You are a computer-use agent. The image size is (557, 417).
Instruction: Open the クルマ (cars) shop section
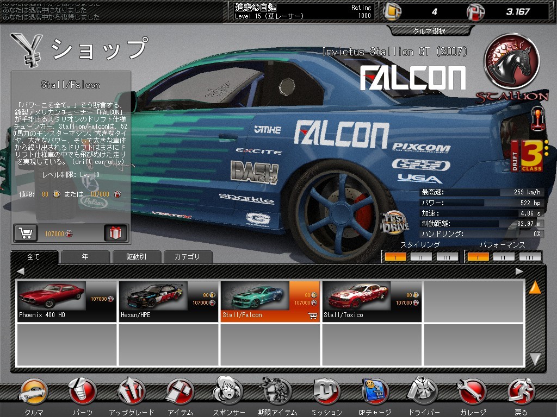tap(33, 392)
